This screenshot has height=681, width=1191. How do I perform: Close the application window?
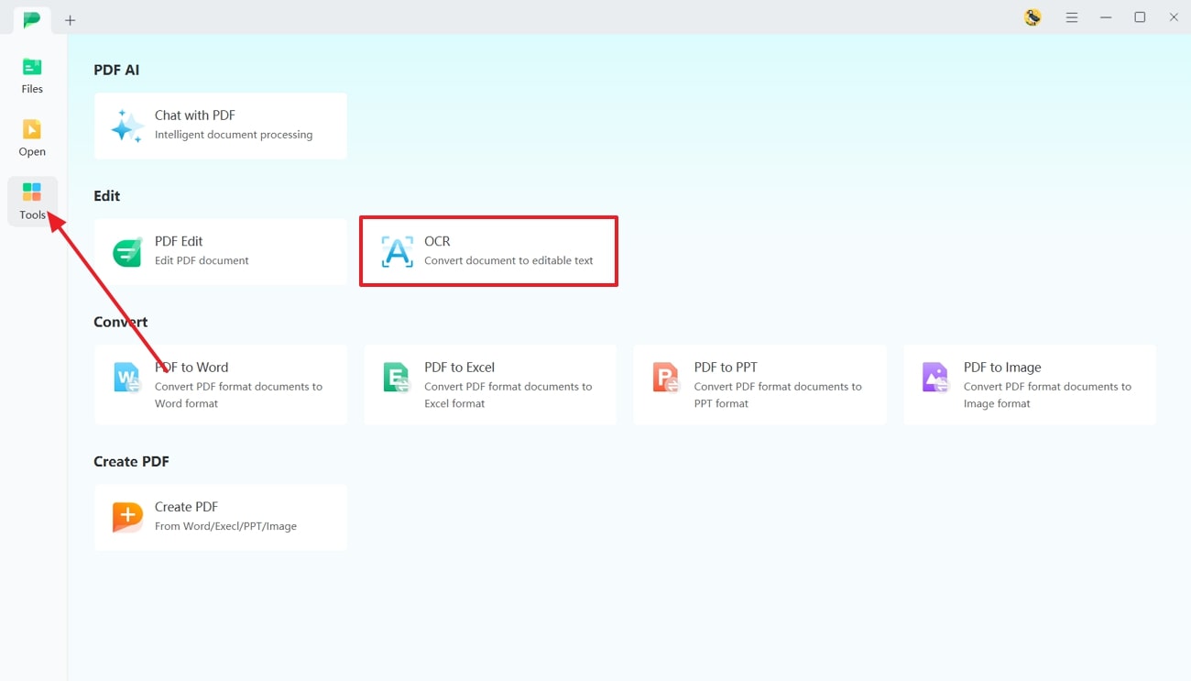tap(1174, 17)
